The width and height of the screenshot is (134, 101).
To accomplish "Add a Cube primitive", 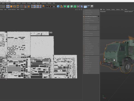I will click(x=58, y=6).
